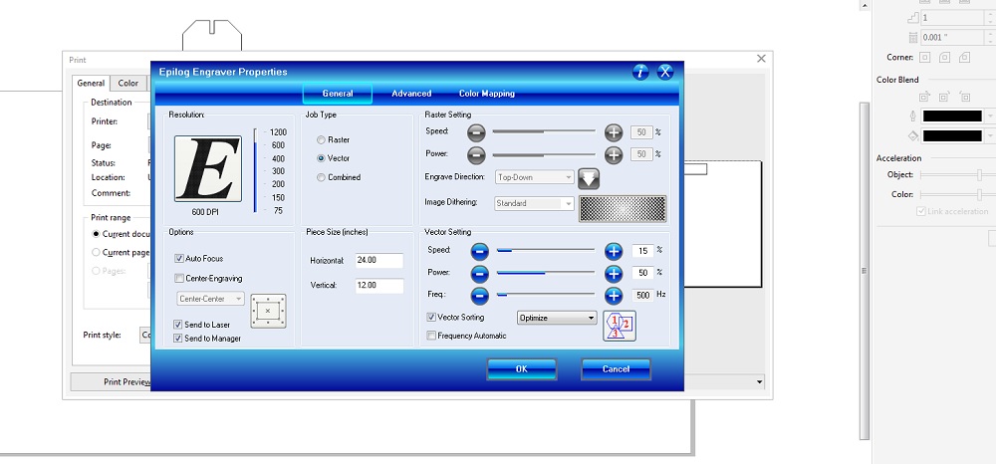Increase raster power with plus button

pos(613,154)
